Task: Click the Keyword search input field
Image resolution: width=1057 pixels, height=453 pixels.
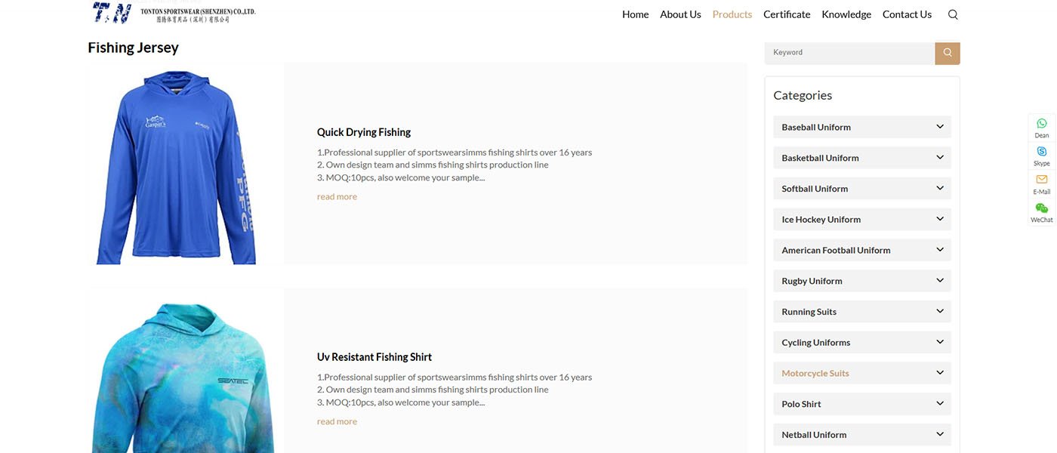Action: coord(849,53)
